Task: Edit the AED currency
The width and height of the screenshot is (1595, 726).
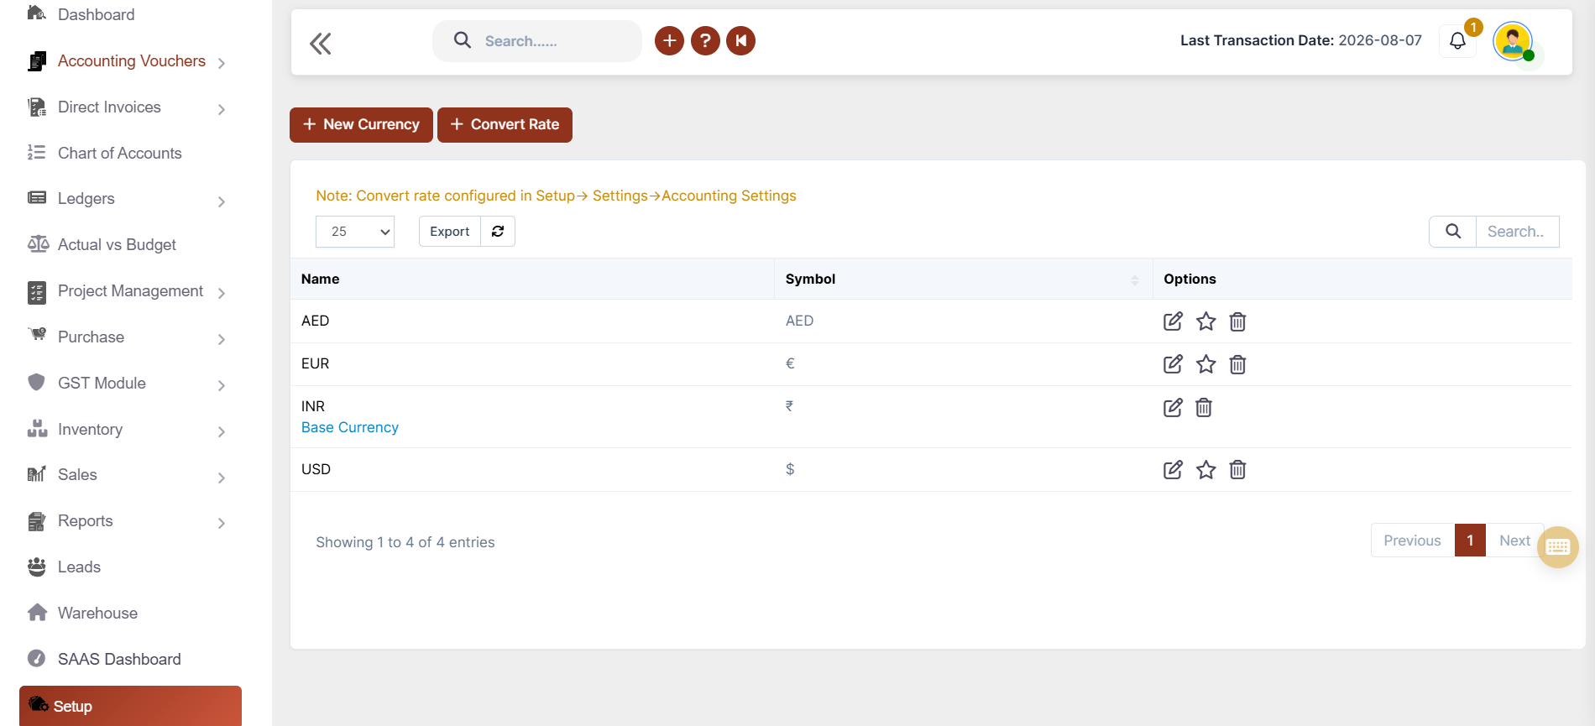Action: [1173, 321]
